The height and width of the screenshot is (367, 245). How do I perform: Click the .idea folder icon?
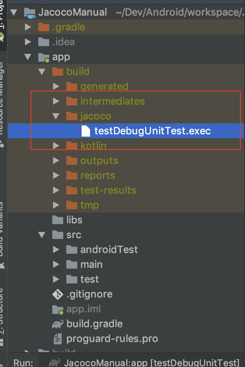[x=44, y=42]
